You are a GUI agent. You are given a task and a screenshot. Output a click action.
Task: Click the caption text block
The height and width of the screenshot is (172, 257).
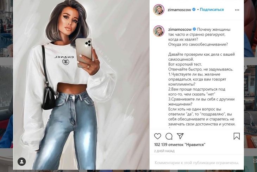[x=202, y=77]
